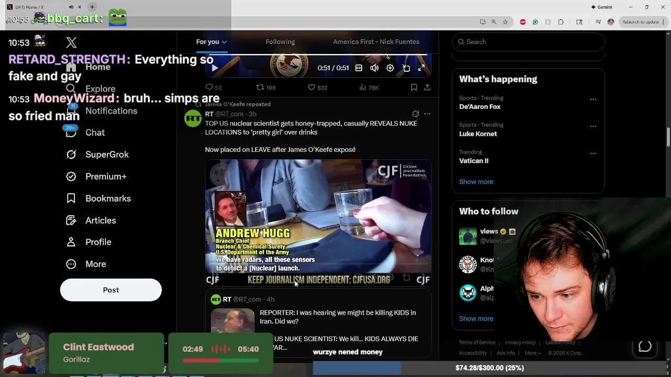This screenshot has height=377, width=671.
Task: Open more options for Luke Kornet trend
Action: 593,126
